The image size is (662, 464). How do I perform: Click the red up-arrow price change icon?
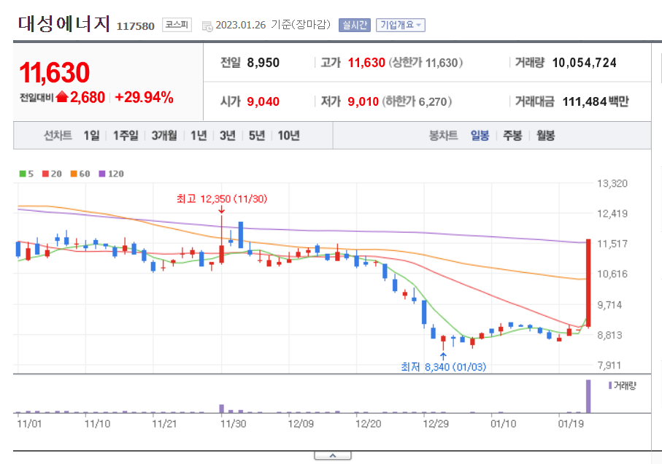62,97
